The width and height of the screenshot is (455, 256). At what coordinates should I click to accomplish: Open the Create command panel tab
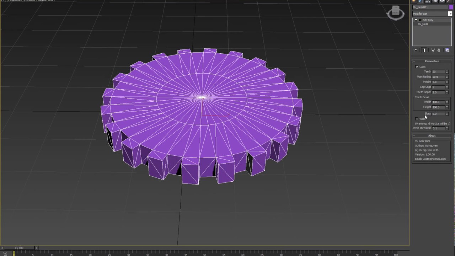(x=414, y=1)
